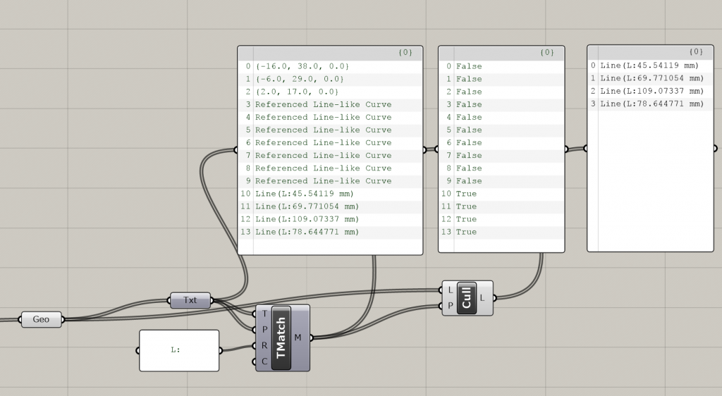Select the 'L:' text panel
Screen dimensions: 722x396
pos(179,350)
